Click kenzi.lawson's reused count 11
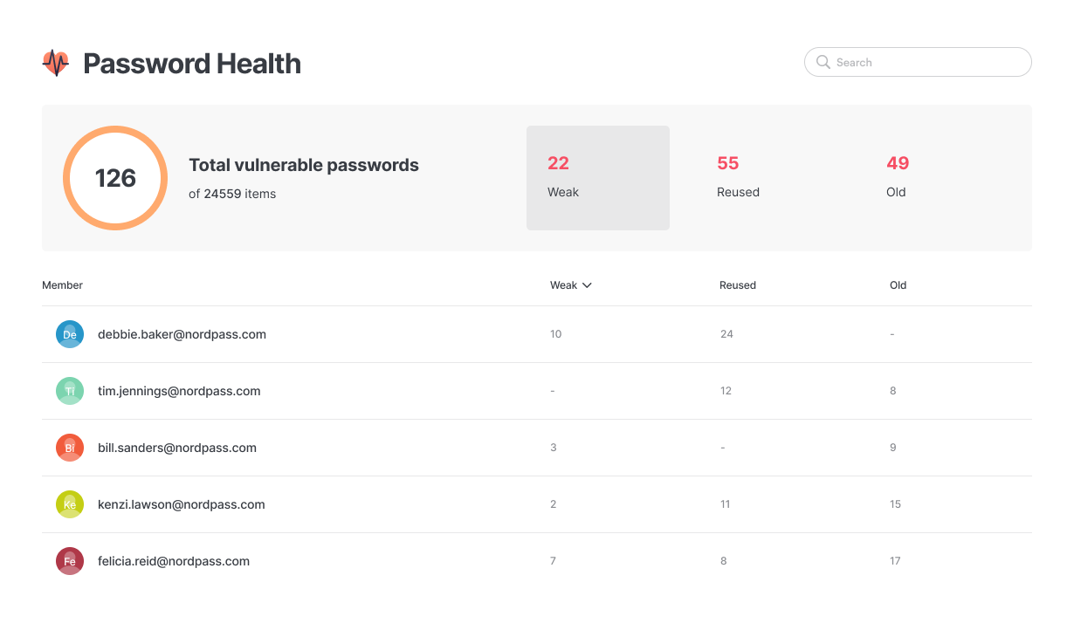Image resolution: width=1074 pixels, height=630 pixels. tap(726, 504)
